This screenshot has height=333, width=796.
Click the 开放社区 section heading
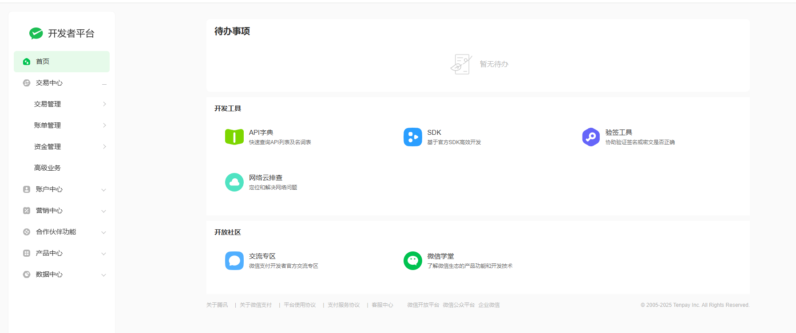coord(228,232)
